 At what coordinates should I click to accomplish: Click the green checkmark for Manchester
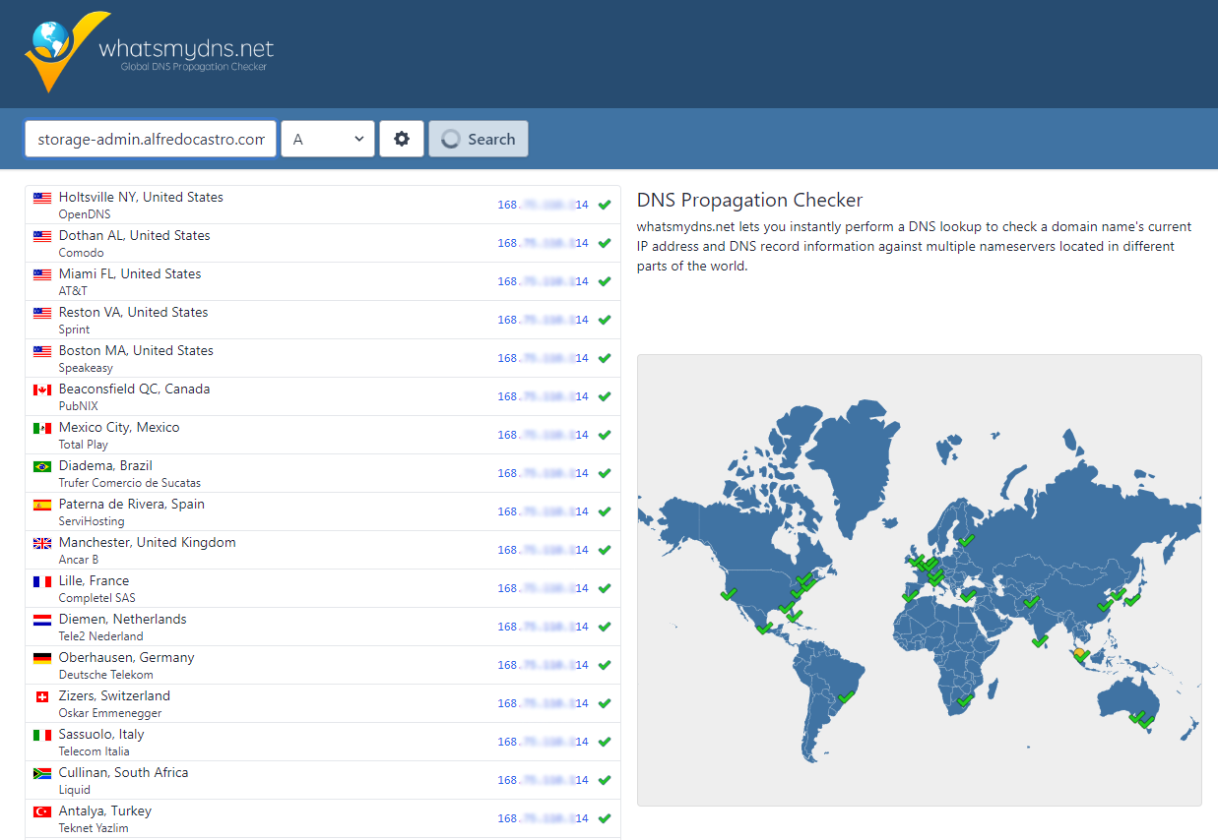point(605,550)
